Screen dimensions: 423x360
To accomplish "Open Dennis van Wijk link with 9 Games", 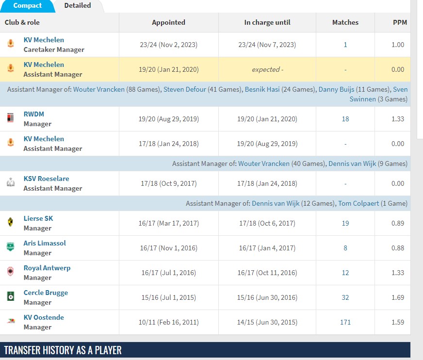I will pos(352,164).
